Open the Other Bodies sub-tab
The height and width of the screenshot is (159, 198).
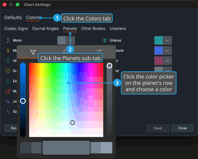click(x=93, y=29)
